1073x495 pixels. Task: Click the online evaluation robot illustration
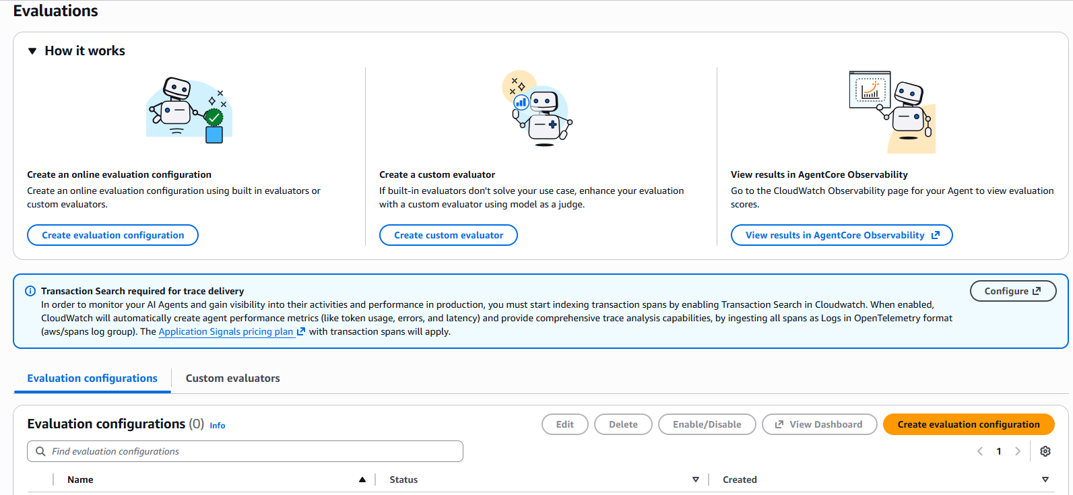tap(189, 109)
